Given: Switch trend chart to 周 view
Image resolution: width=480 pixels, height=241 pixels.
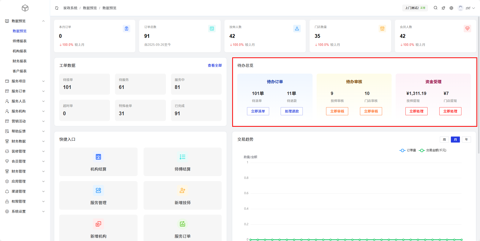Looking at the screenshot, I should point(444,140).
